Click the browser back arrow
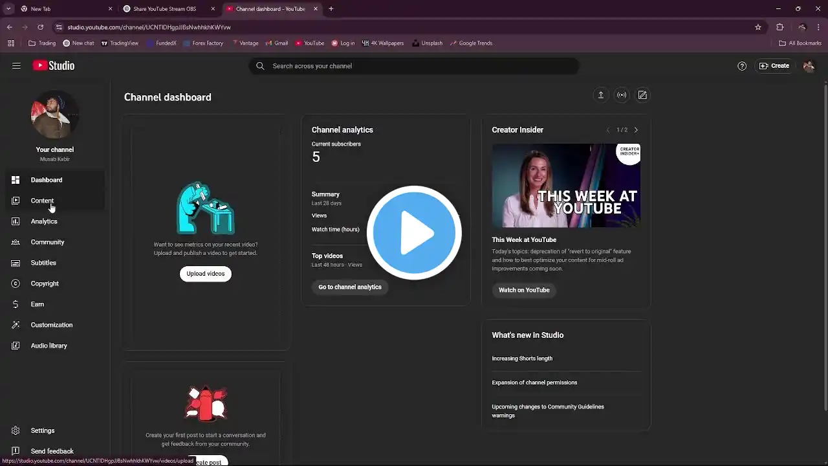 pos(10,27)
